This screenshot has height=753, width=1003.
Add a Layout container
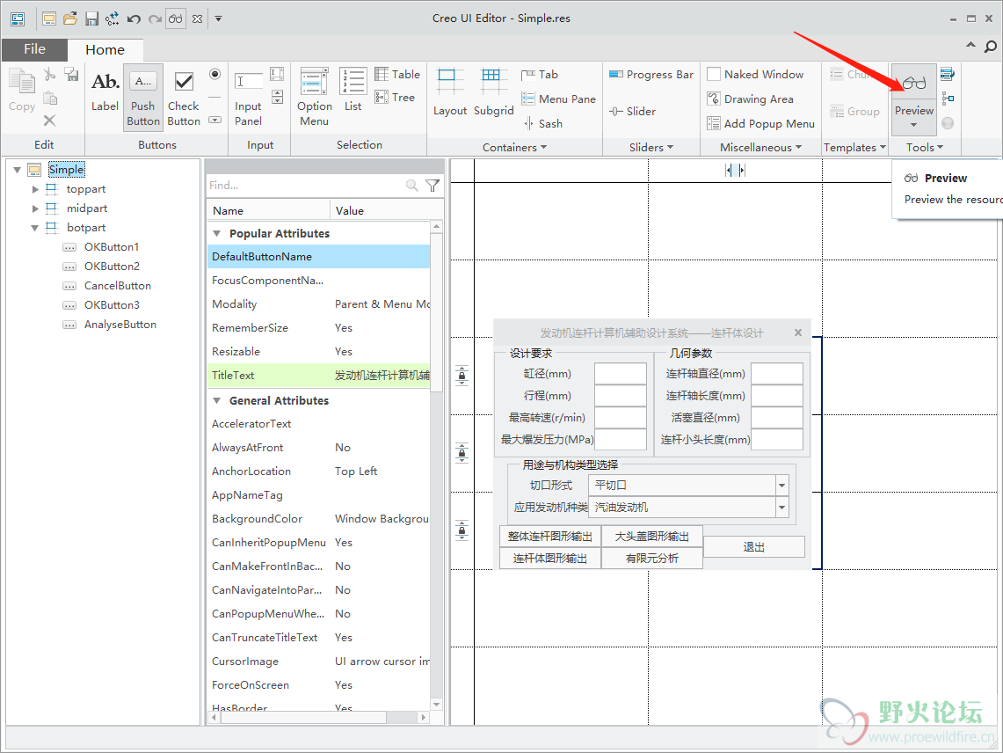450,92
